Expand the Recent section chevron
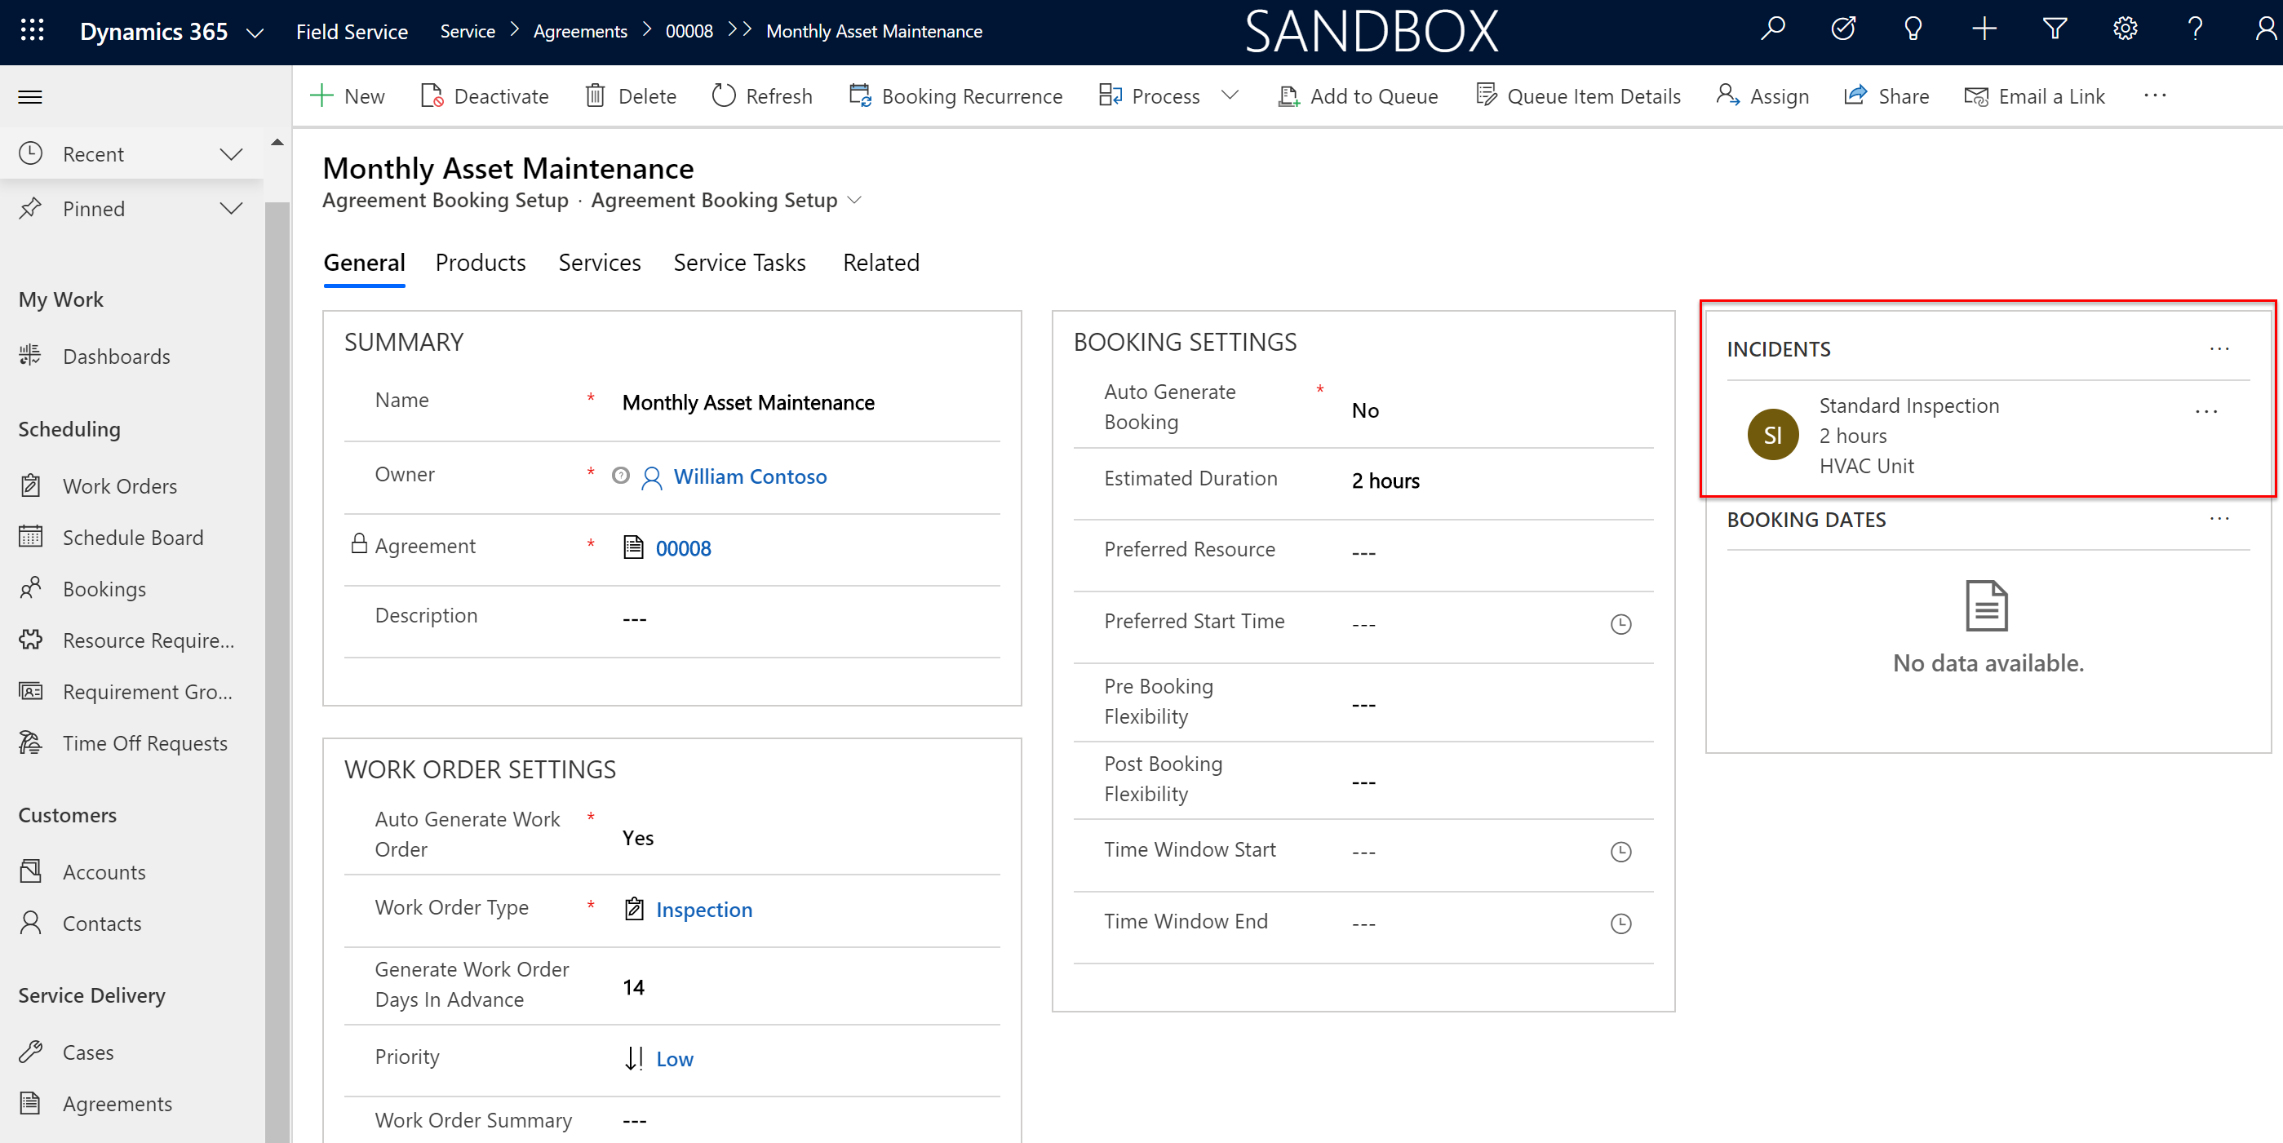Image resolution: width=2283 pixels, height=1143 pixels. 231,154
